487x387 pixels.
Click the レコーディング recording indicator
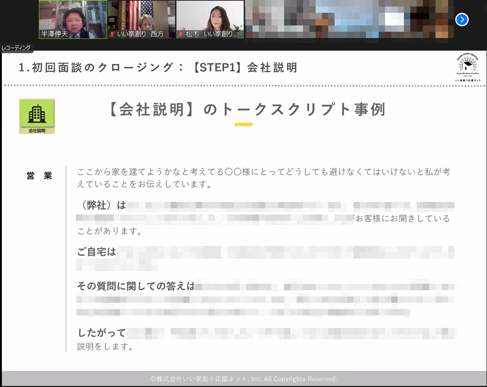coord(17,48)
